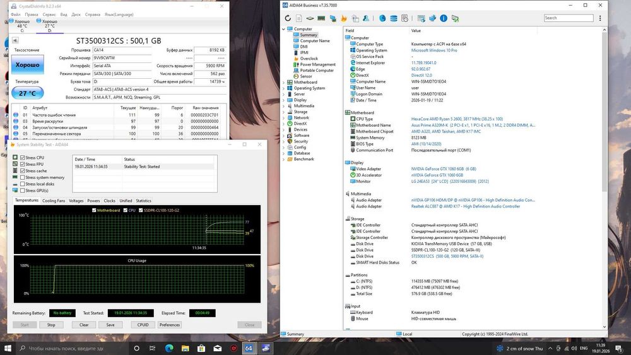Click the Report page icon in AIDA64 toolbar
Screen dimensions: 631x355
pos(299,18)
